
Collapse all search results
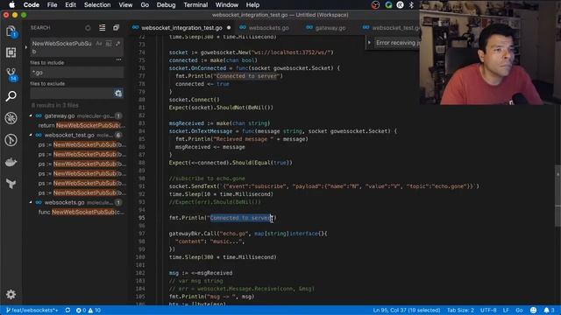(x=116, y=27)
